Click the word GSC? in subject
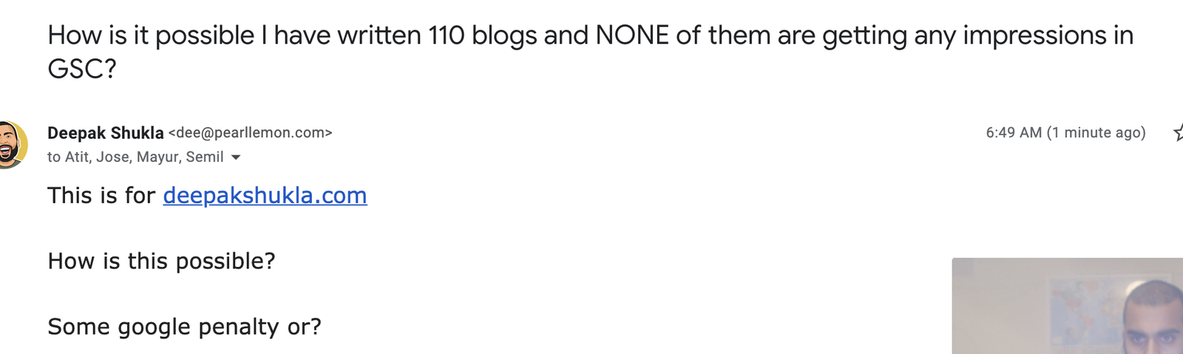1183x354 pixels. [82, 69]
